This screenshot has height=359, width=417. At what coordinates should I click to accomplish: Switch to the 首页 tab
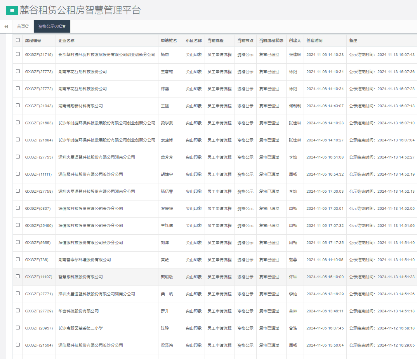point(21,26)
